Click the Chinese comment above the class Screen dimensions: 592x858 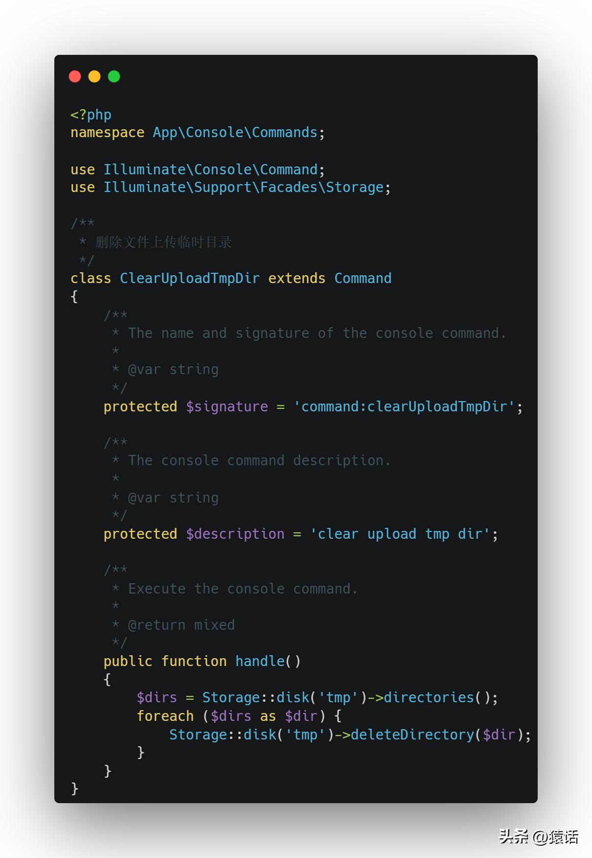click(x=163, y=242)
